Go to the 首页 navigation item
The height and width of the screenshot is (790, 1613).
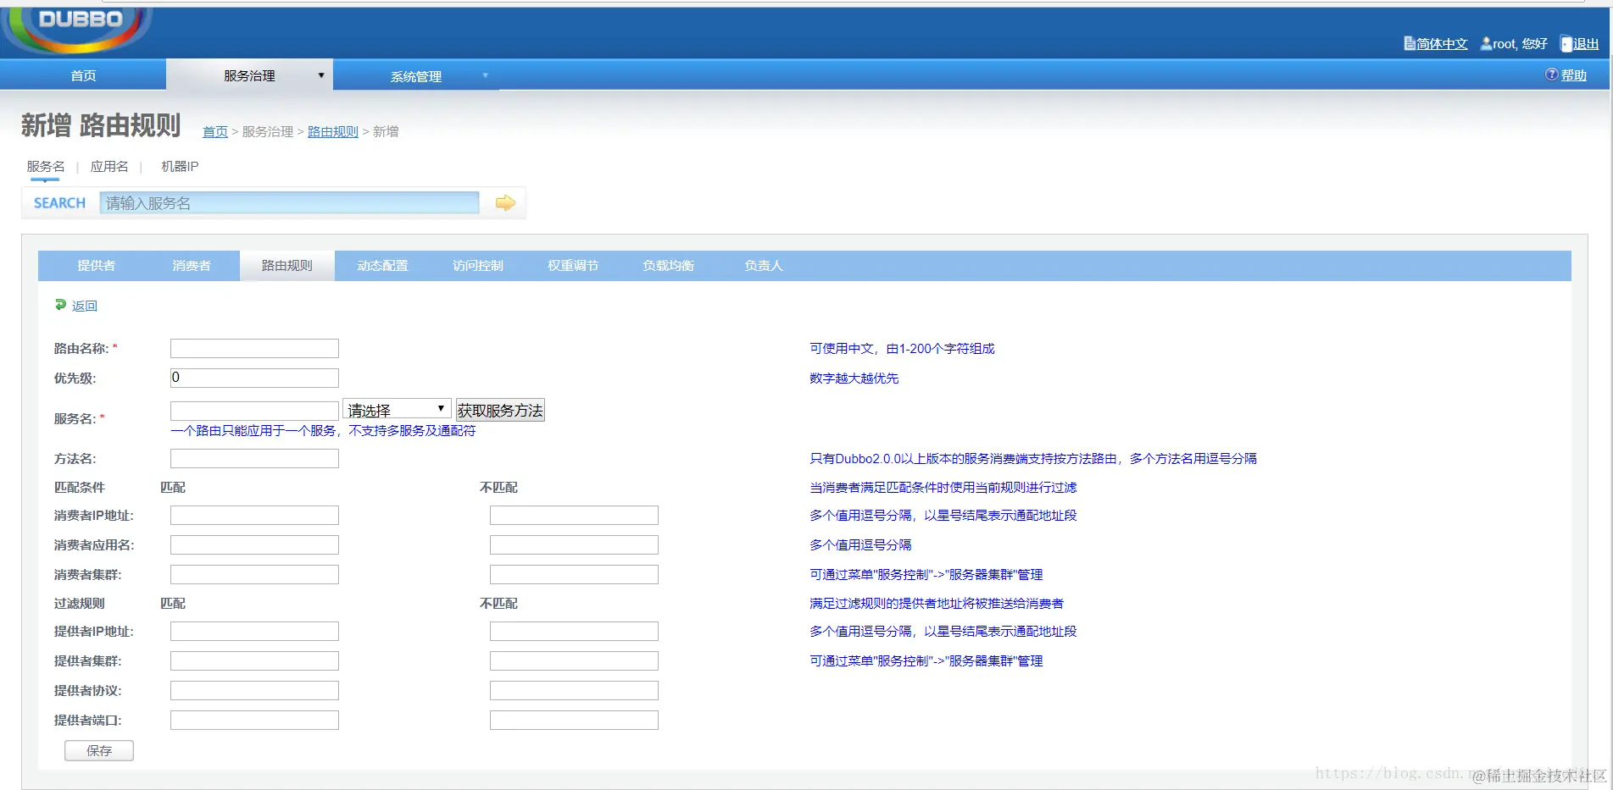point(83,75)
